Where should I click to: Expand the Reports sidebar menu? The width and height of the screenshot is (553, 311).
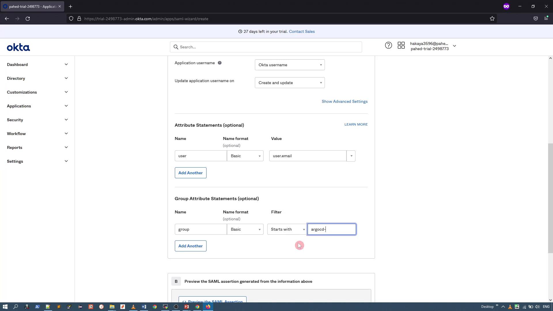37,147
